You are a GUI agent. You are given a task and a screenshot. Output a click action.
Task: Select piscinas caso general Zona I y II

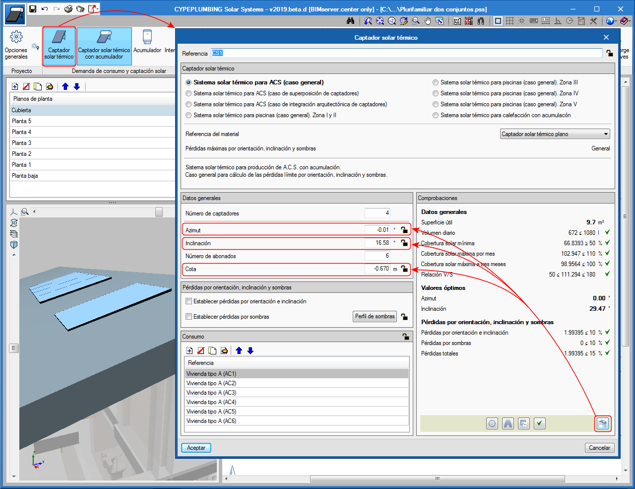260,115
